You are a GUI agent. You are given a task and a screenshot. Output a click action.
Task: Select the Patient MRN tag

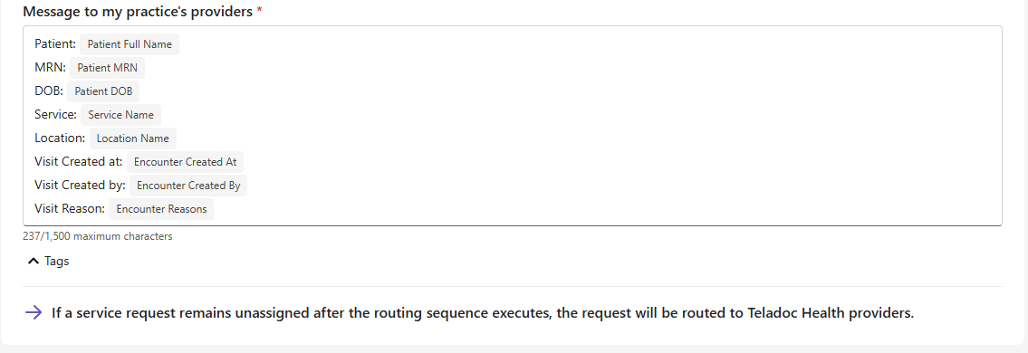[x=108, y=68]
